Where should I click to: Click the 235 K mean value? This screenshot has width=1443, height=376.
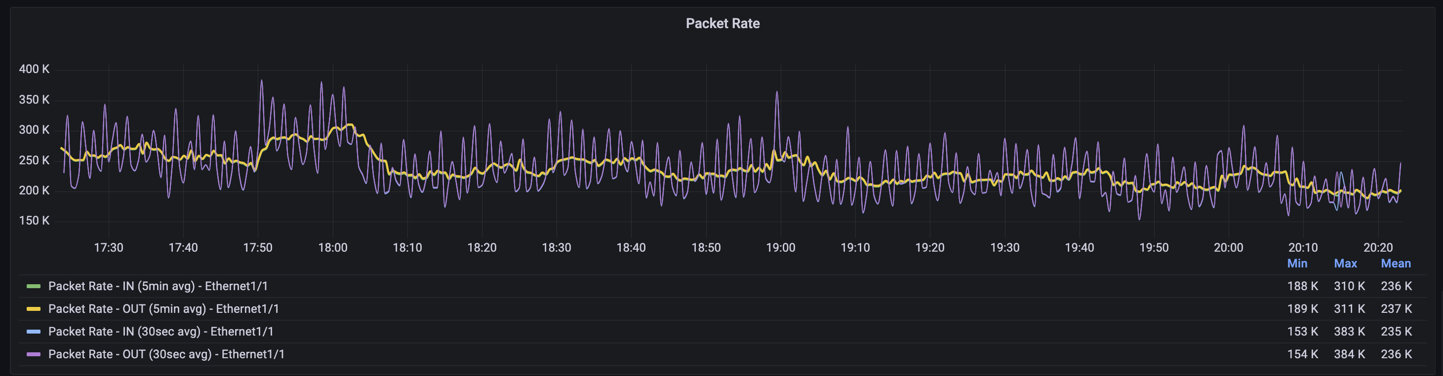pos(1397,332)
